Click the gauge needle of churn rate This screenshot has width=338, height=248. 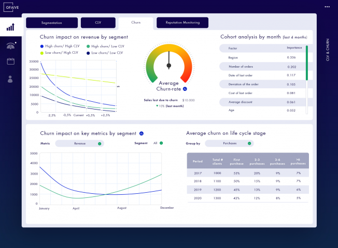point(169,60)
